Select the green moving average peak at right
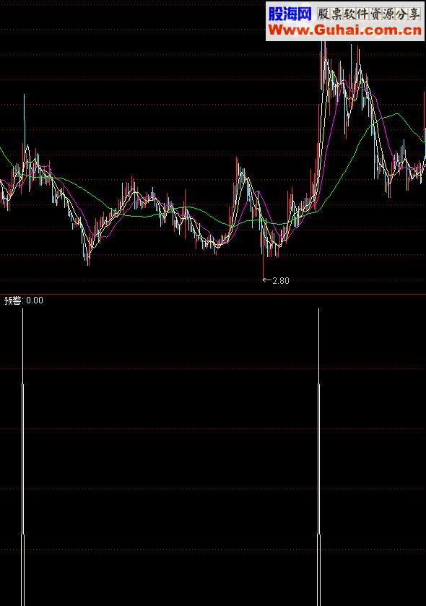 (x=398, y=114)
